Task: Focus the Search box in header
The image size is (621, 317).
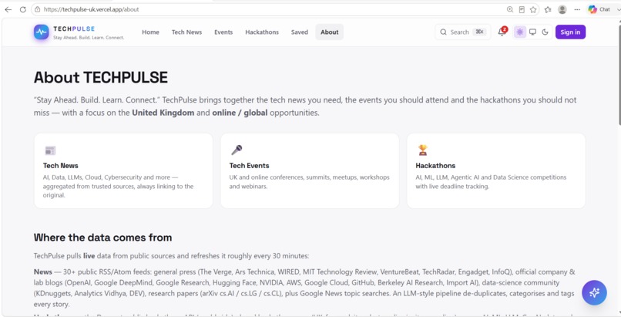Action: 462,32
